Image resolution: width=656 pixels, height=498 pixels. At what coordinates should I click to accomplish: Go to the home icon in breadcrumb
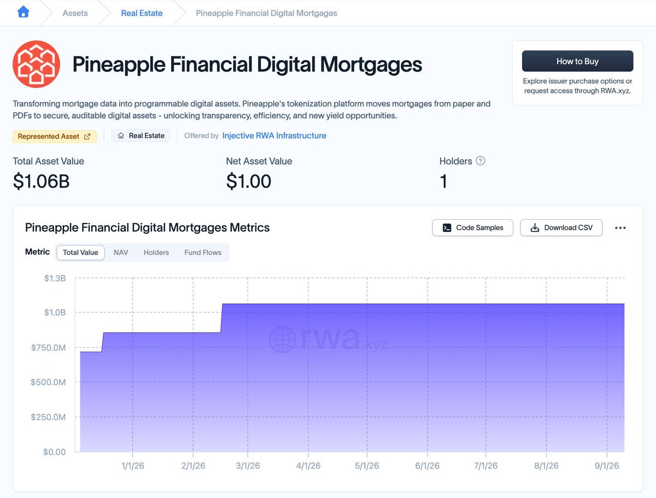tap(23, 12)
